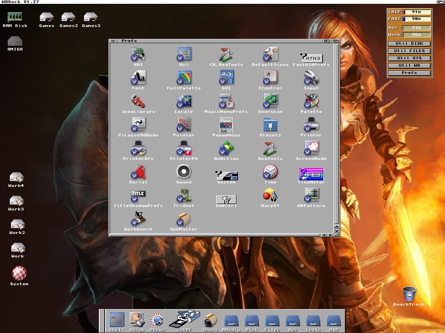The image size is (445, 333).
Task: Launch Shell from the dock
Action: [117, 320]
